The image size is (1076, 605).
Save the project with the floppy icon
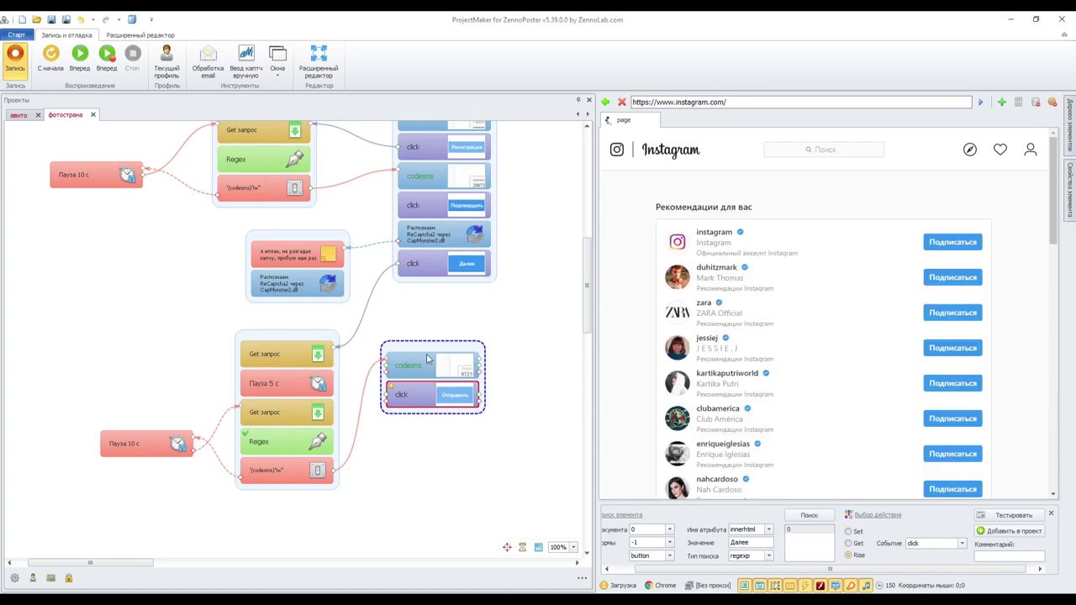pyautogui.click(x=51, y=19)
